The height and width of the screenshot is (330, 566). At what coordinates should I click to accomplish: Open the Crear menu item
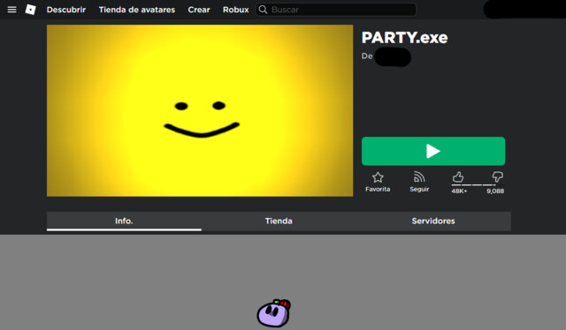pyautogui.click(x=199, y=10)
